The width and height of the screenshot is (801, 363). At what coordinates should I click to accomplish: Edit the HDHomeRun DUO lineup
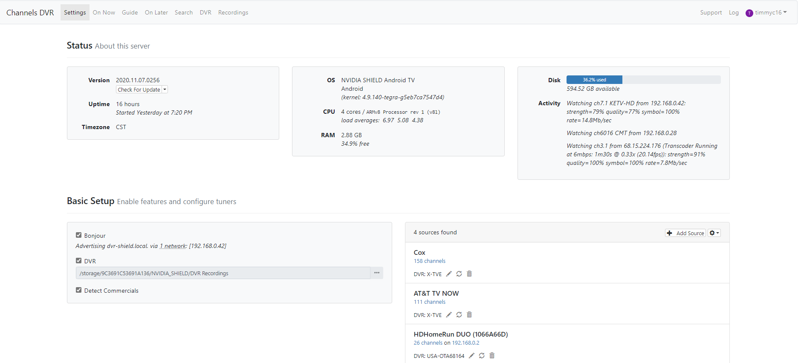[471, 356]
